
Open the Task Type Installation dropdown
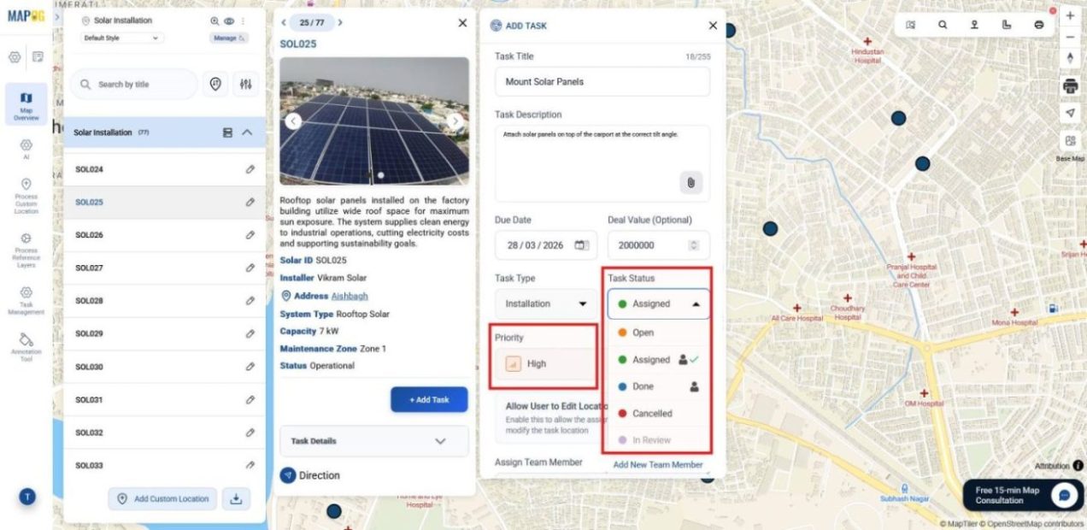point(546,303)
